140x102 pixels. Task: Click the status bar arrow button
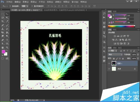[x=44, y=100]
